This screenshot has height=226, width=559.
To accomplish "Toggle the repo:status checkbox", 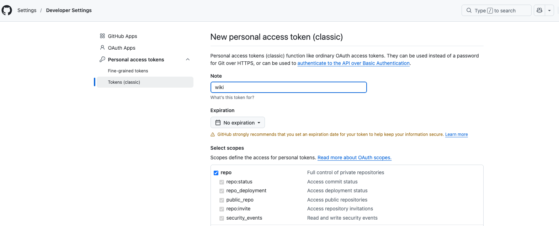I will [222, 182].
